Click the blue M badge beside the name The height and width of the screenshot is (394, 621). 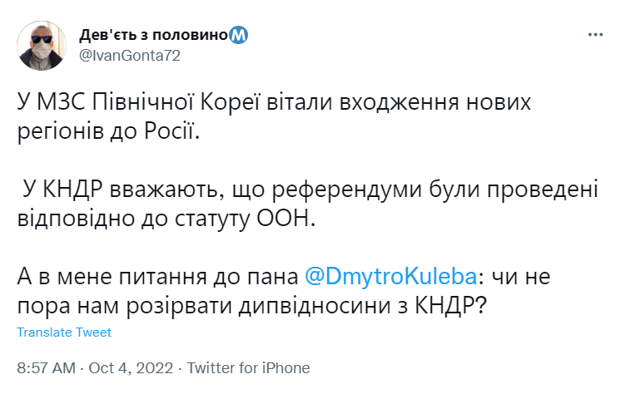(x=238, y=36)
